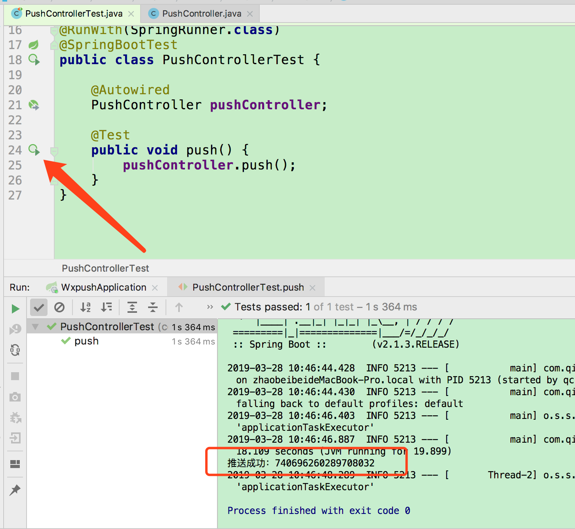Click the Rerun failed tests icon
Image resolution: width=575 pixels, height=529 pixels.
coord(15,329)
